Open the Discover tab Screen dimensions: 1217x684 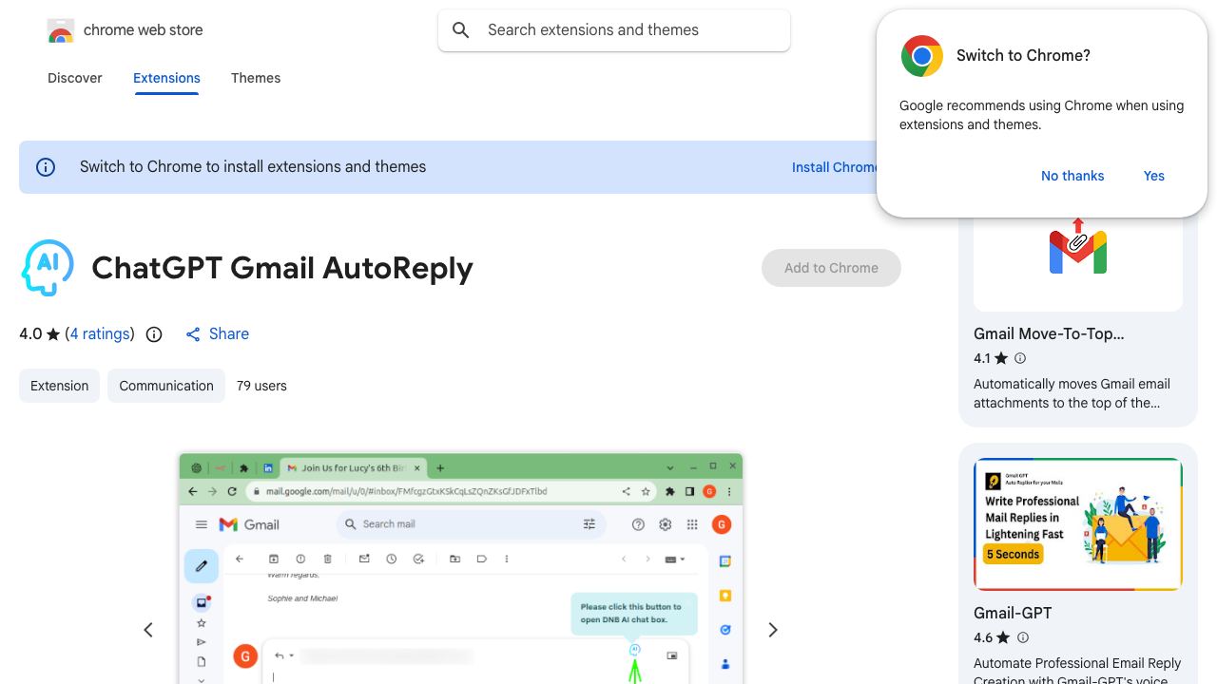click(x=75, y=78)
